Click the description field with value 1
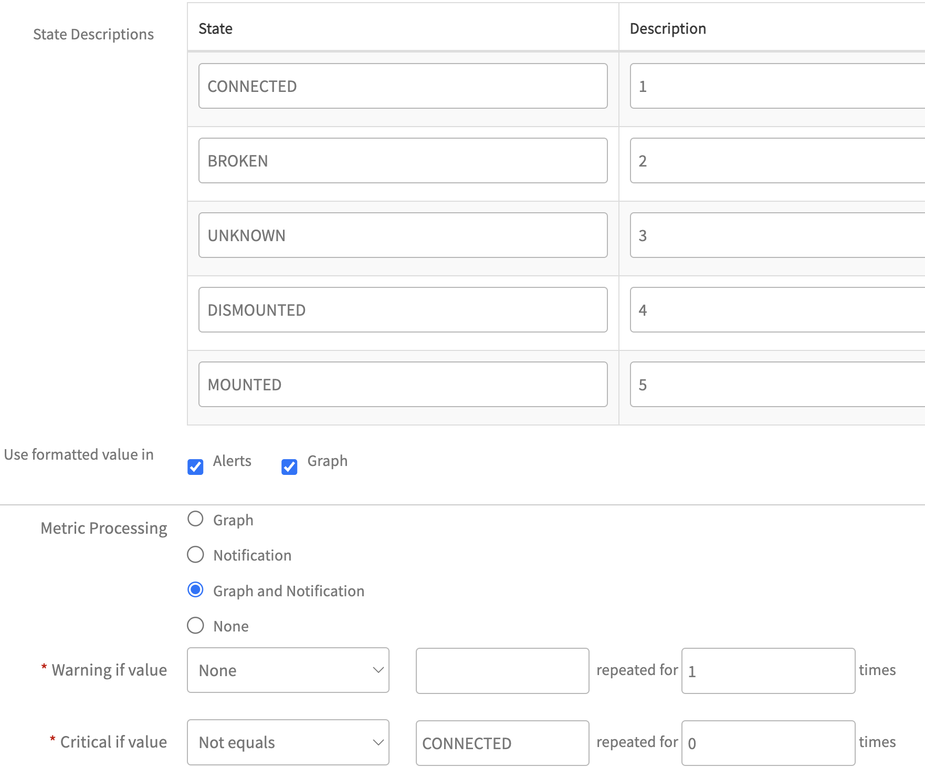Screen dimensions: 925x767 (777, 86)
